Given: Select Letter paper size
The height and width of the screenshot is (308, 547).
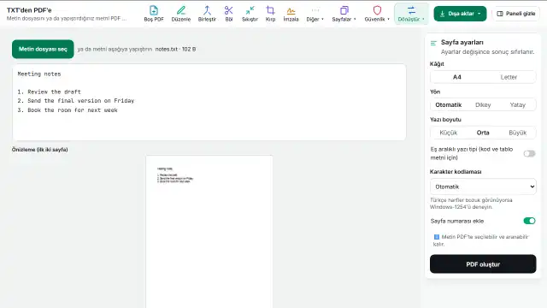Looking at the screenshot, I should 509,77.
